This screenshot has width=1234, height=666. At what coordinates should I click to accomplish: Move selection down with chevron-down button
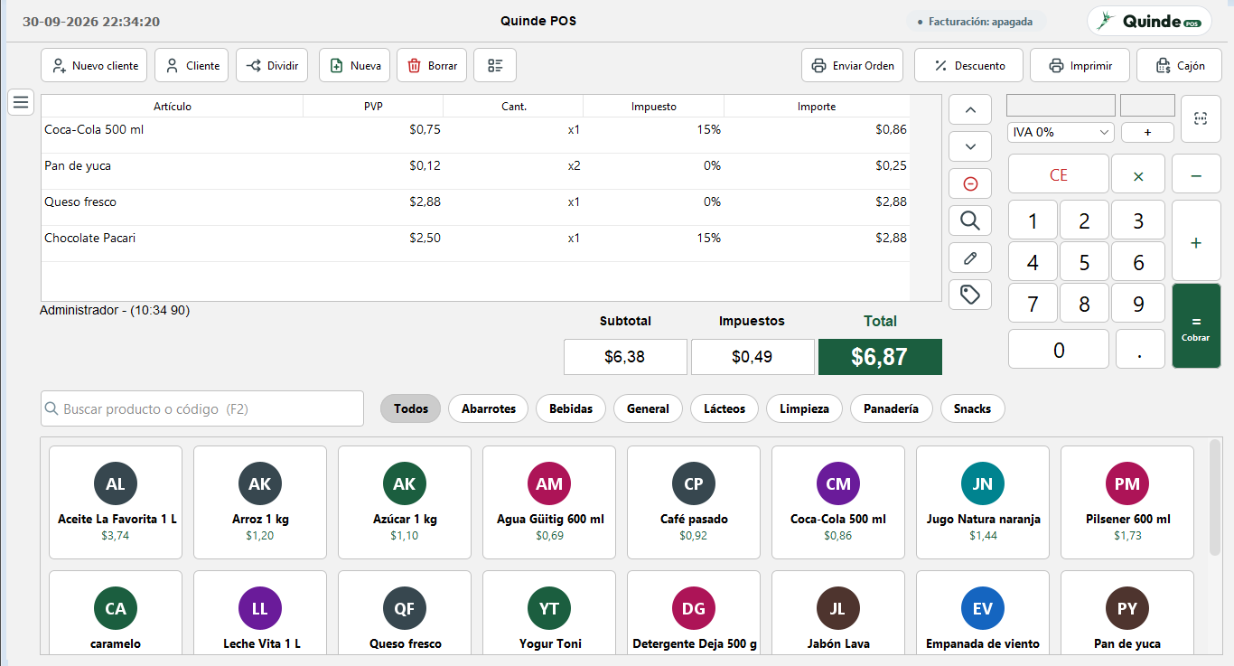[970, 146]
